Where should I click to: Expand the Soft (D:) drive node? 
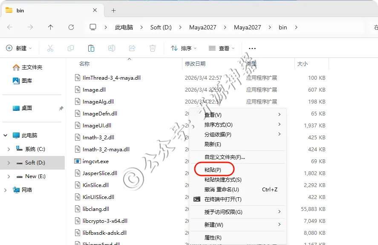(x=9, y=163)
